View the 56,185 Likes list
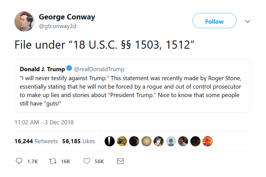The width and height of the screenshot is (266, 177). tap(79, 141)
